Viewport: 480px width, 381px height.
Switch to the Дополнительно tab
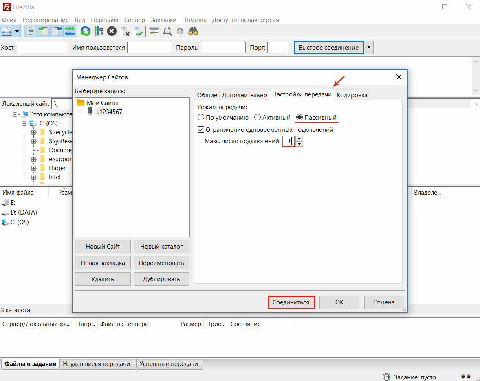pos(244,95)
